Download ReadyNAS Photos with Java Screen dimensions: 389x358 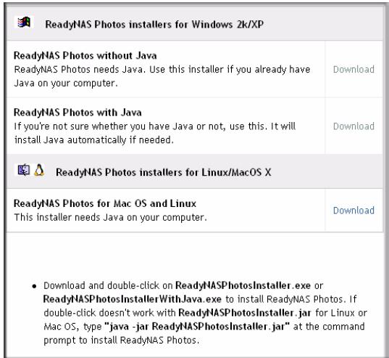[x=354, y=126]
